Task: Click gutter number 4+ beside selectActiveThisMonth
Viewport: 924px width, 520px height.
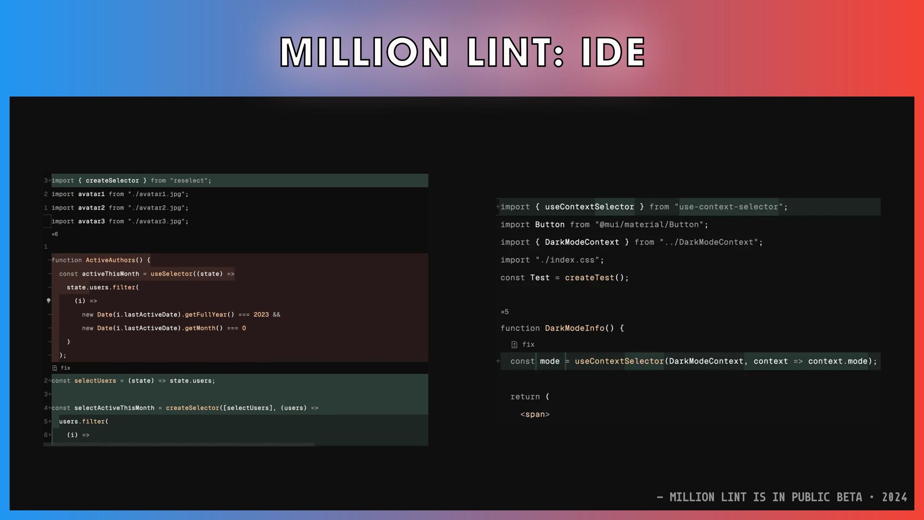Action: pos(47,408)
